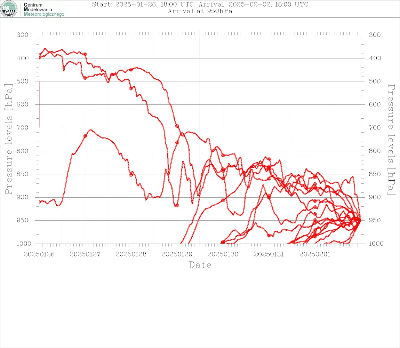Click the left axis 950 label
The width and height of the screenshot is (400, 348).
click(23, 220)
